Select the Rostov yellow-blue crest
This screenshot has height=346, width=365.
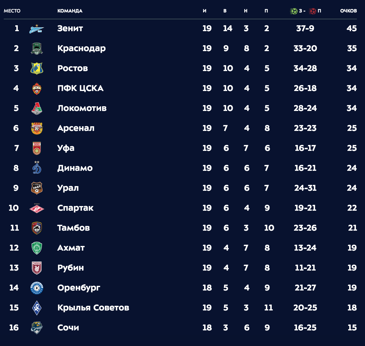[x=37, y=68]
